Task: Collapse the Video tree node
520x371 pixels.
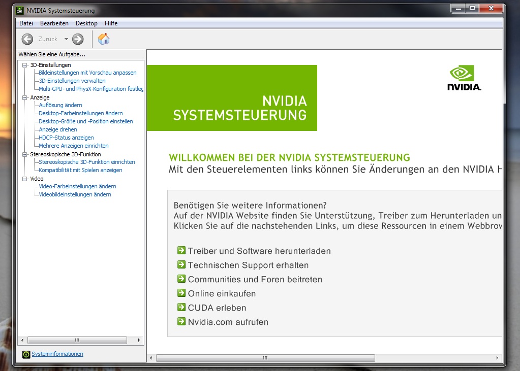Action: tap(24, 179)
